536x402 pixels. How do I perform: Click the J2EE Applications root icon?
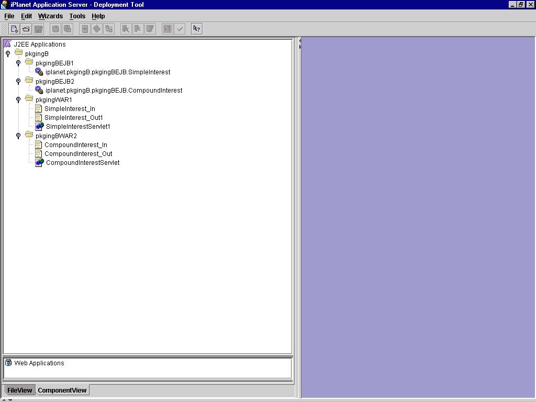coord(7,44)
